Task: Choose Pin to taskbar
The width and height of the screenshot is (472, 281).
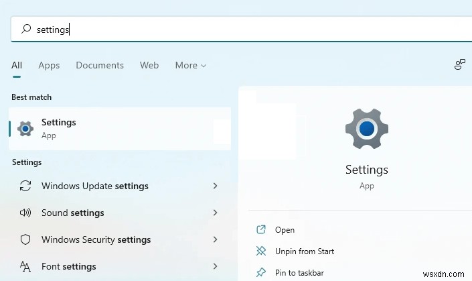Action: (x=299, y=273)
